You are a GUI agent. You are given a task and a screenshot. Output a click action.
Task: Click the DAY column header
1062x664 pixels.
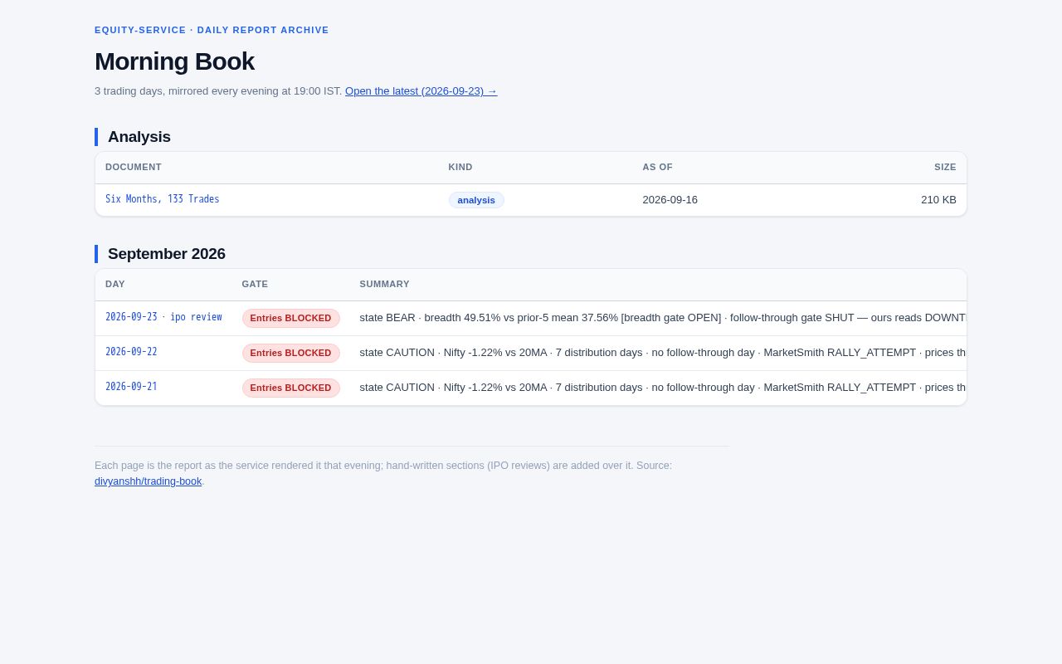[115, 284]
